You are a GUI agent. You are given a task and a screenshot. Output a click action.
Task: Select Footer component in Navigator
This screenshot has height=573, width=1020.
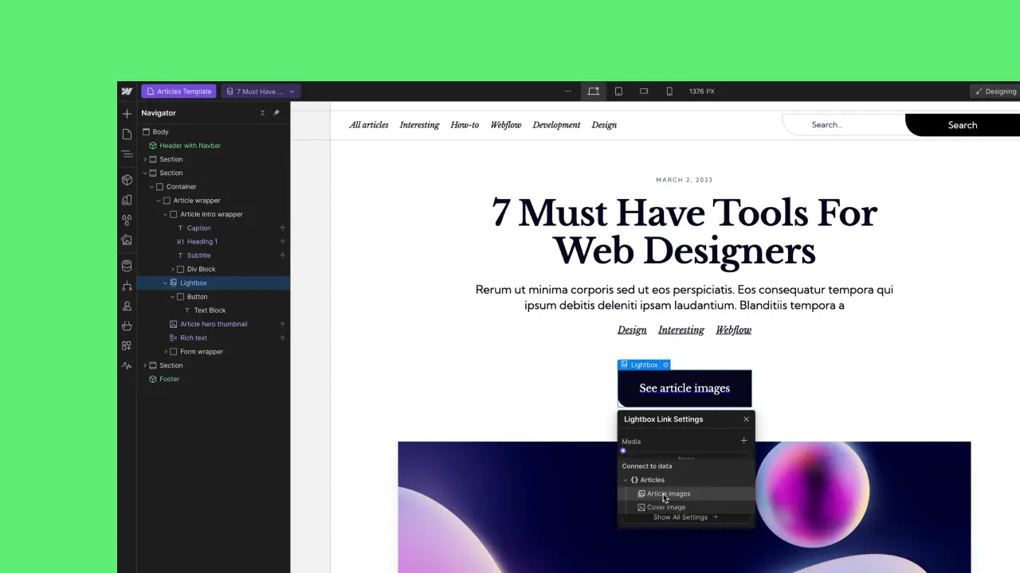pos(169,380)
